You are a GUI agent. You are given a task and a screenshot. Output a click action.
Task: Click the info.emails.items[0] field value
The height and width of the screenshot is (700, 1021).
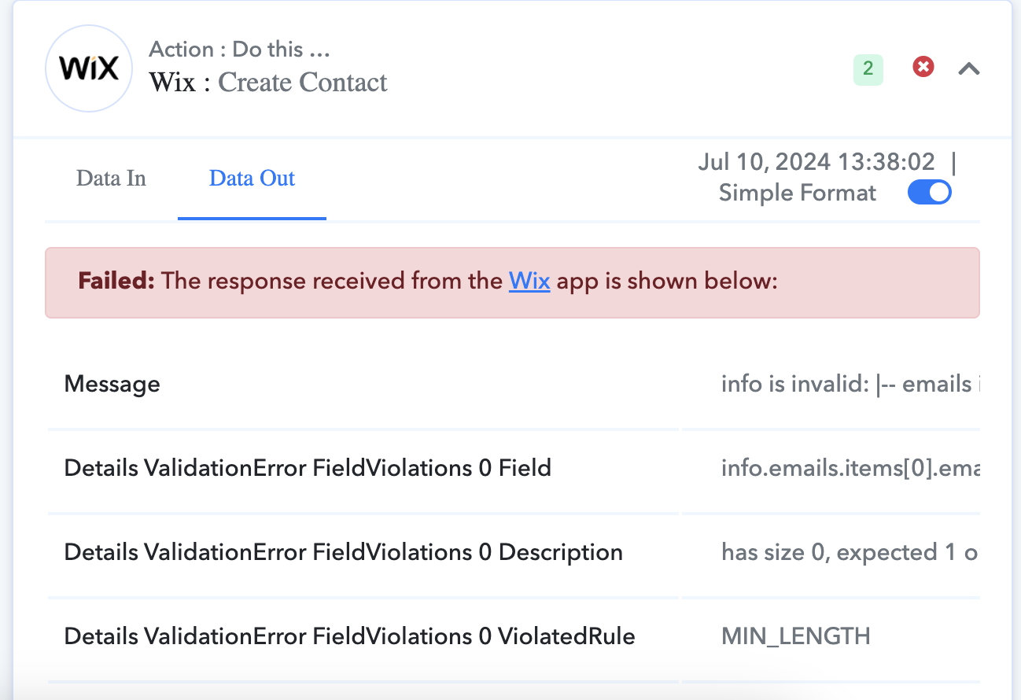(x=850, y=468)
